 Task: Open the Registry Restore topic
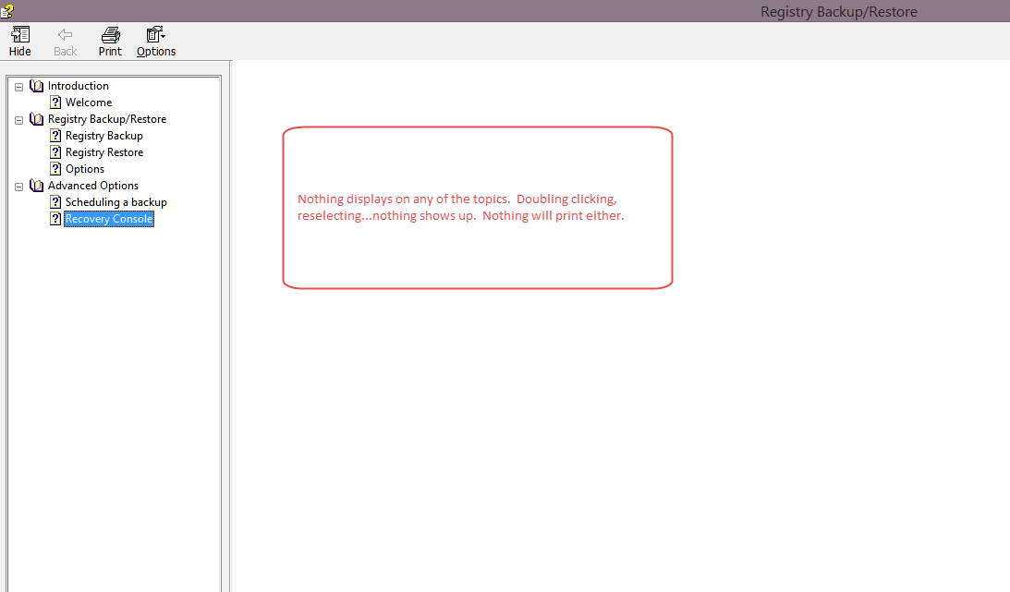point(104,152)
